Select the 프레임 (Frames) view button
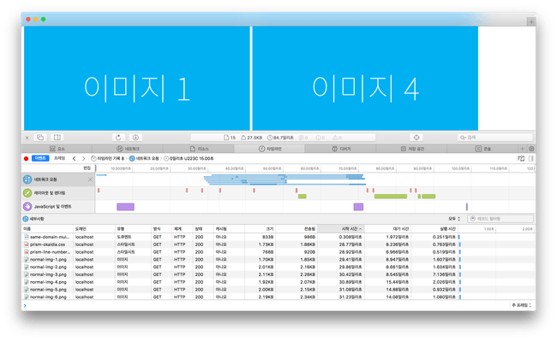557x341 pixels. tap(59, 158)
